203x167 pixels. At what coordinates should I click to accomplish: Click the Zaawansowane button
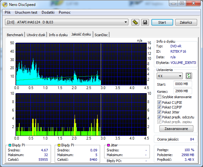coord(176,129)
